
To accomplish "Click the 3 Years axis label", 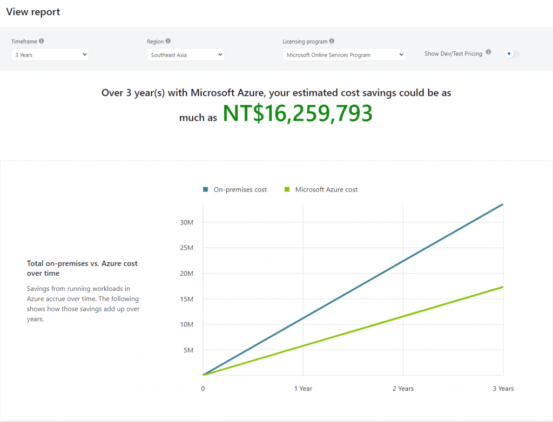I will tap(503, 389).
